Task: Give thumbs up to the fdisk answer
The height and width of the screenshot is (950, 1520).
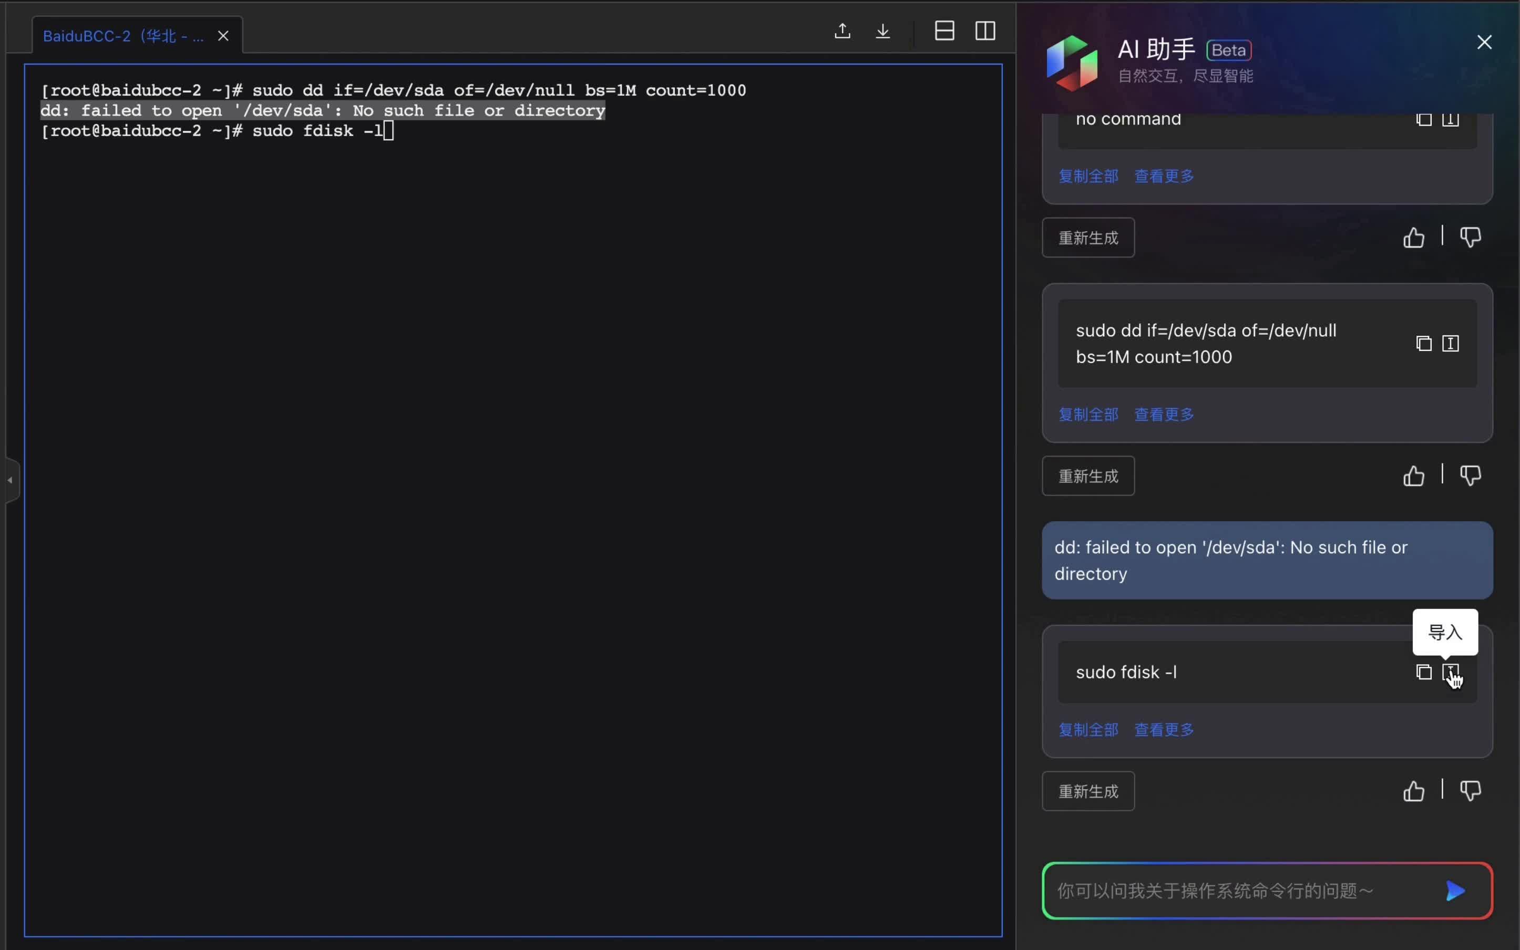Action: click(x=1413, y=791)
